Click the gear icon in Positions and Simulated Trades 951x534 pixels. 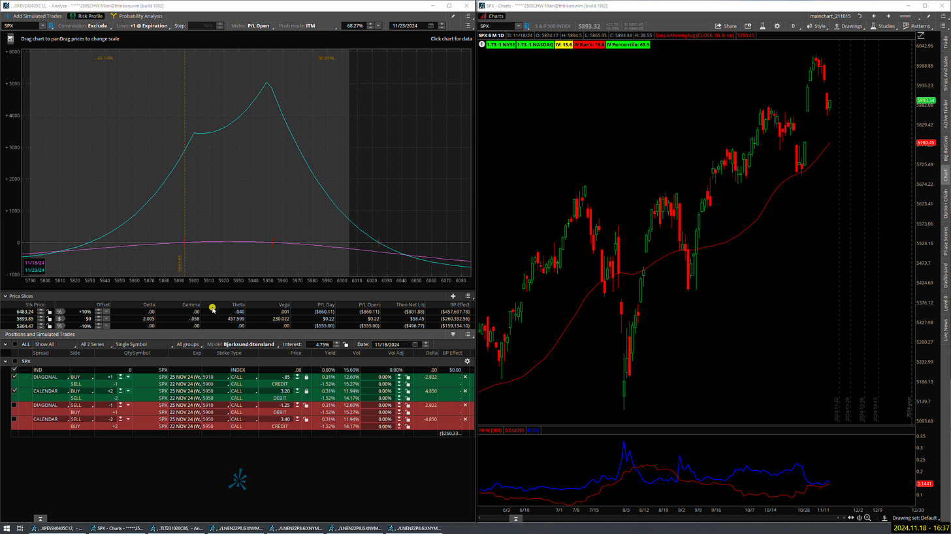467,361
